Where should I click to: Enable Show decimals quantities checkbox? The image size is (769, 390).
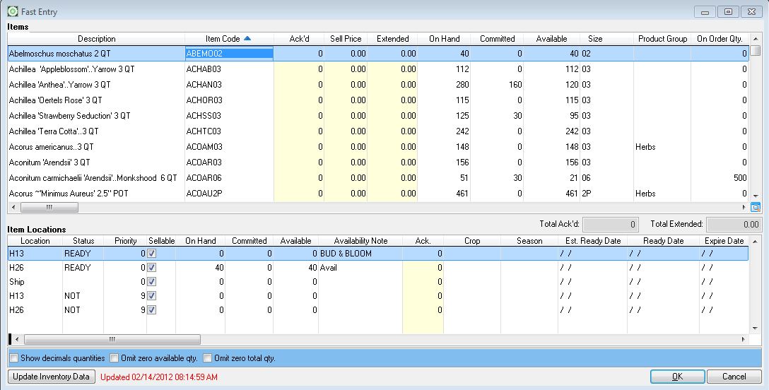click(x=14, y=358)
